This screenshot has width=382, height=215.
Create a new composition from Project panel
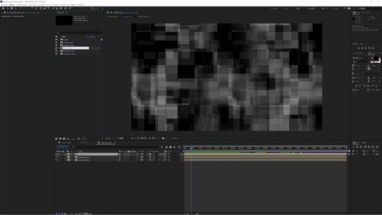point(64,139)
